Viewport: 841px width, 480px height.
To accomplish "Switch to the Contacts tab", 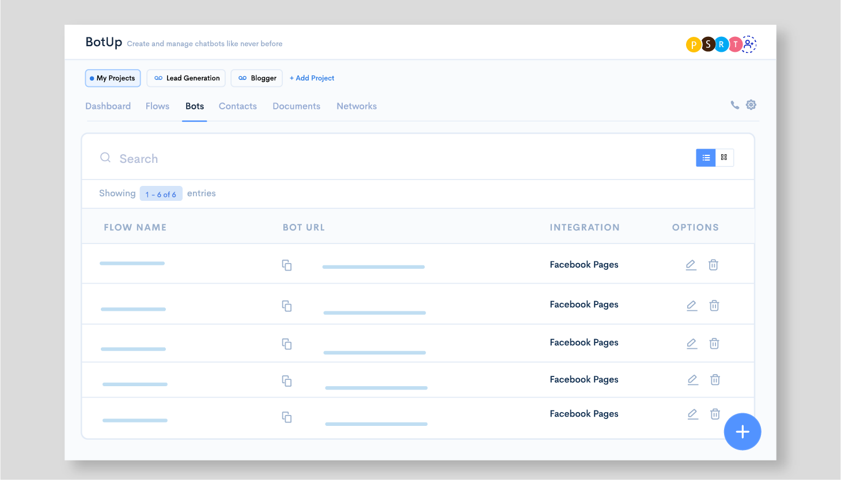I will pos(237,106).
